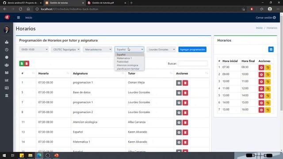Click yellow history icon for 10:00-11:00 schedule

coord(268,82)
